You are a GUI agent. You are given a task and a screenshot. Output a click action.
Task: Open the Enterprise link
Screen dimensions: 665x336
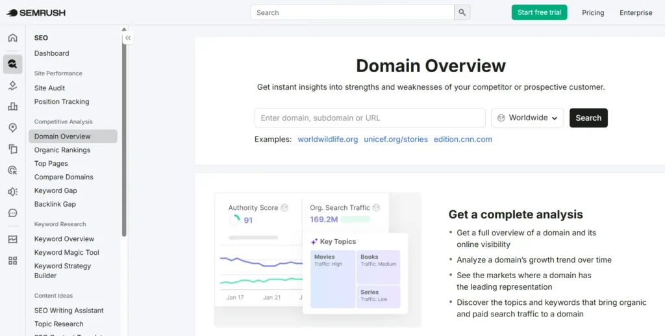pyautogui.click(x=636, y=13)
